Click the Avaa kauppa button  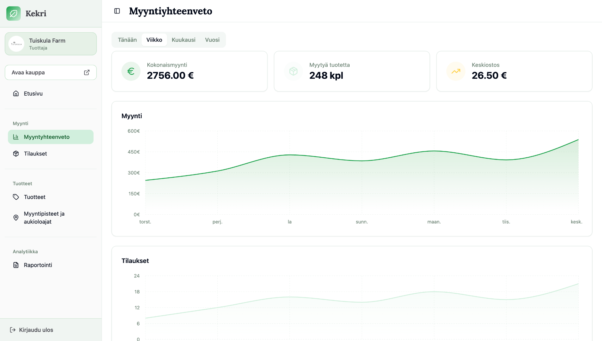click(51, 72)
